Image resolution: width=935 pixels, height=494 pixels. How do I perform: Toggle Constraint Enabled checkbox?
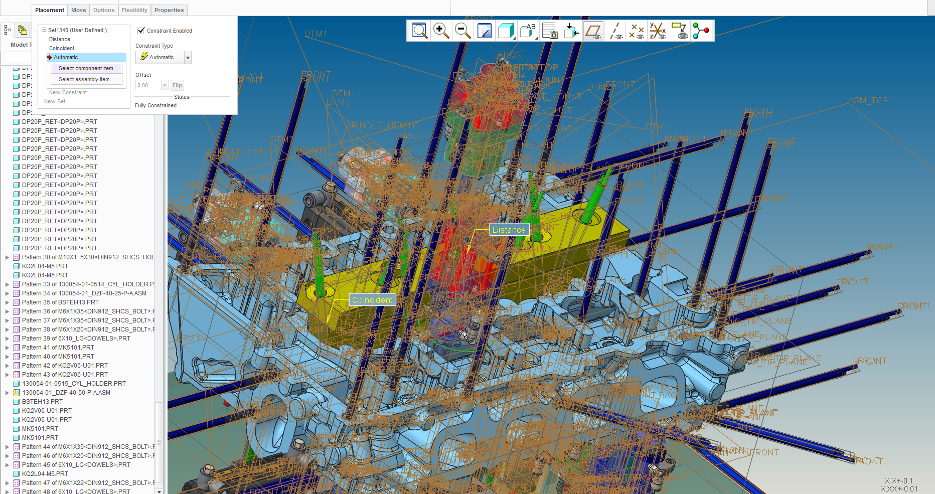click(141, 31)
